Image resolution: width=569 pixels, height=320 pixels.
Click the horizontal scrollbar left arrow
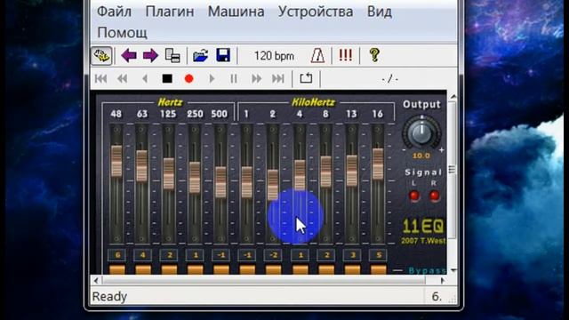[96, 281]
